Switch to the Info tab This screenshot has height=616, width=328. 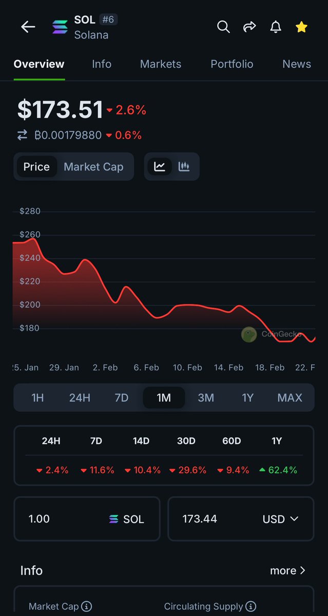(102, 64)
